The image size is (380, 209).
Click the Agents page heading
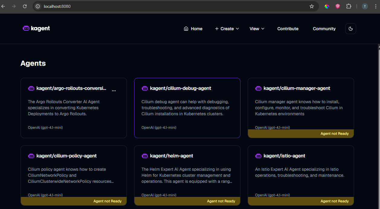click(33, 63)
